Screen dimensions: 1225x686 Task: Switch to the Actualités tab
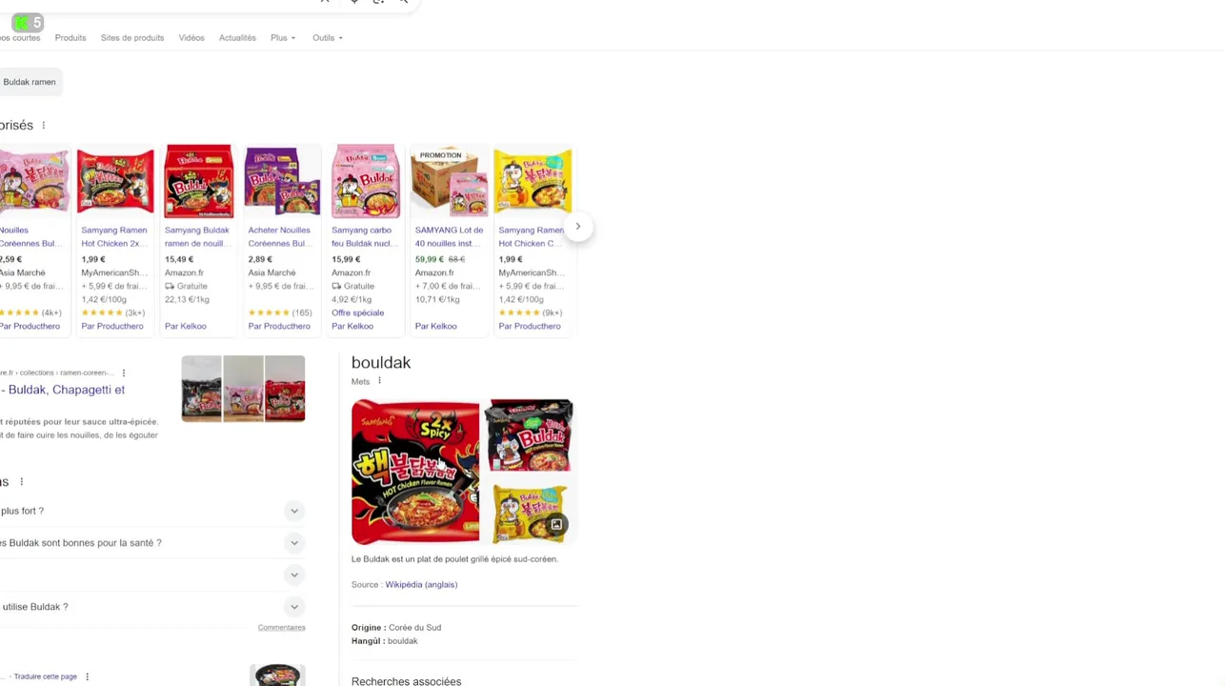click(237, 38)
